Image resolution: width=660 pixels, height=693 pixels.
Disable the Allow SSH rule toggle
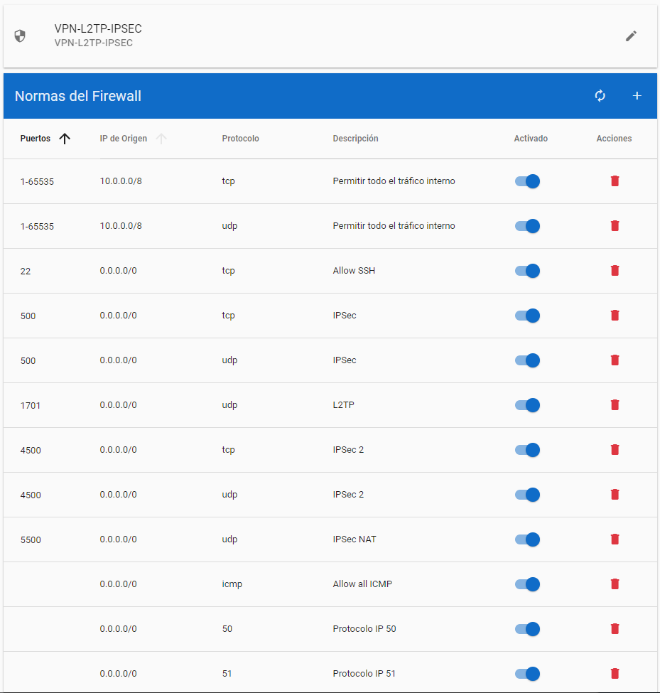[x=528, y=271]
